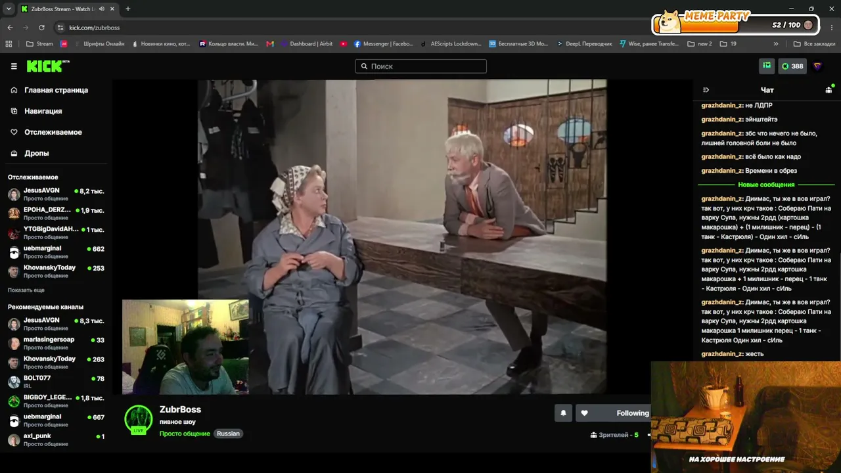Open the DeepL Переводчик bookmark
841x473 pixels.
[x=583, y=44]
